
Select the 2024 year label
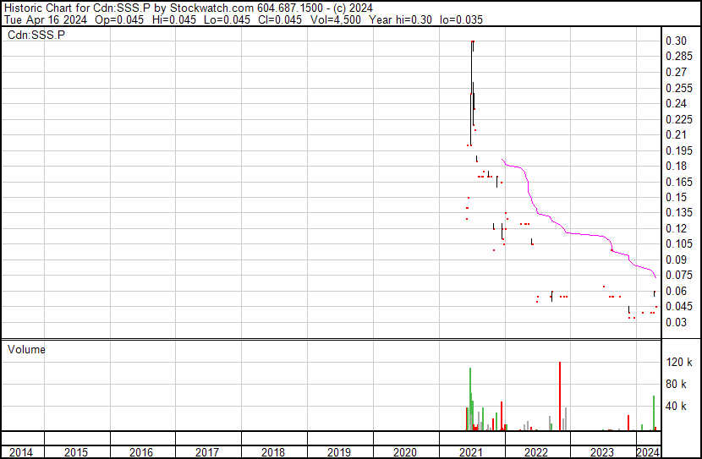point(648,452)
